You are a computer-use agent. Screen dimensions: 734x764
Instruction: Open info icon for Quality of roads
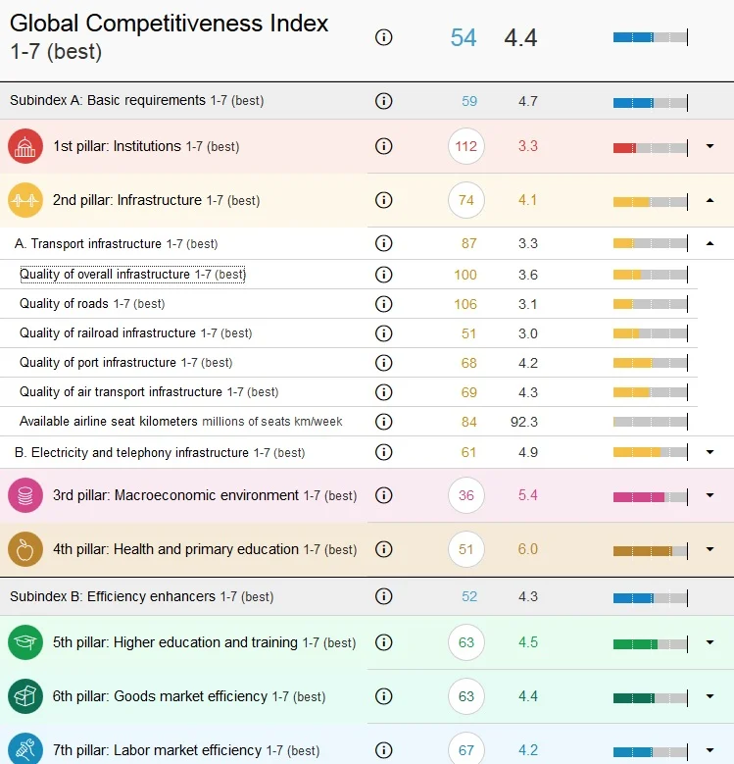383,304
